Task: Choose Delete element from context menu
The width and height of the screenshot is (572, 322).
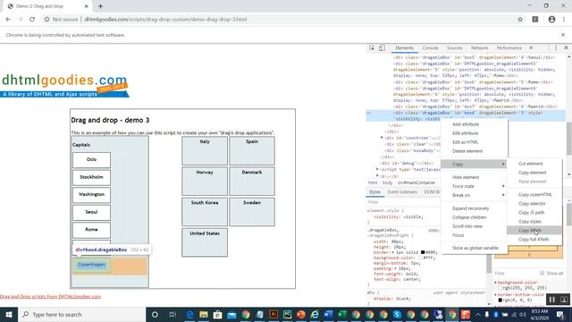Action: (x=467, y=151)
